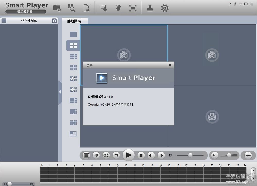Screen dimensions: 257x186
Task: Switch to the 播放页面 tab
Action: (x=74, y=21)
